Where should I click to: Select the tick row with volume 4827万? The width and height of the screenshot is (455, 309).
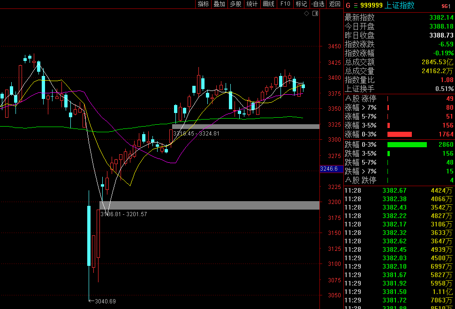click(x=399, y=216)
